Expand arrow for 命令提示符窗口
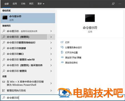 (51, 54)
